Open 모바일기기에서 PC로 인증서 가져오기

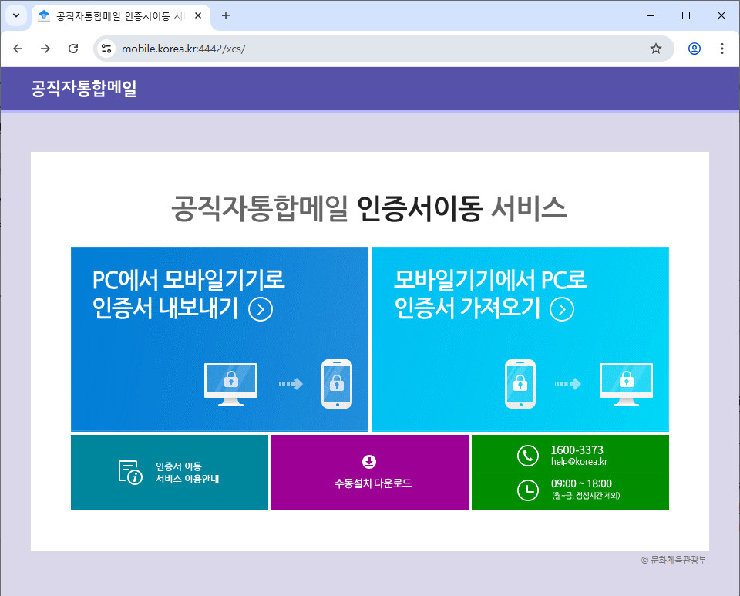[x=520, y=338]
